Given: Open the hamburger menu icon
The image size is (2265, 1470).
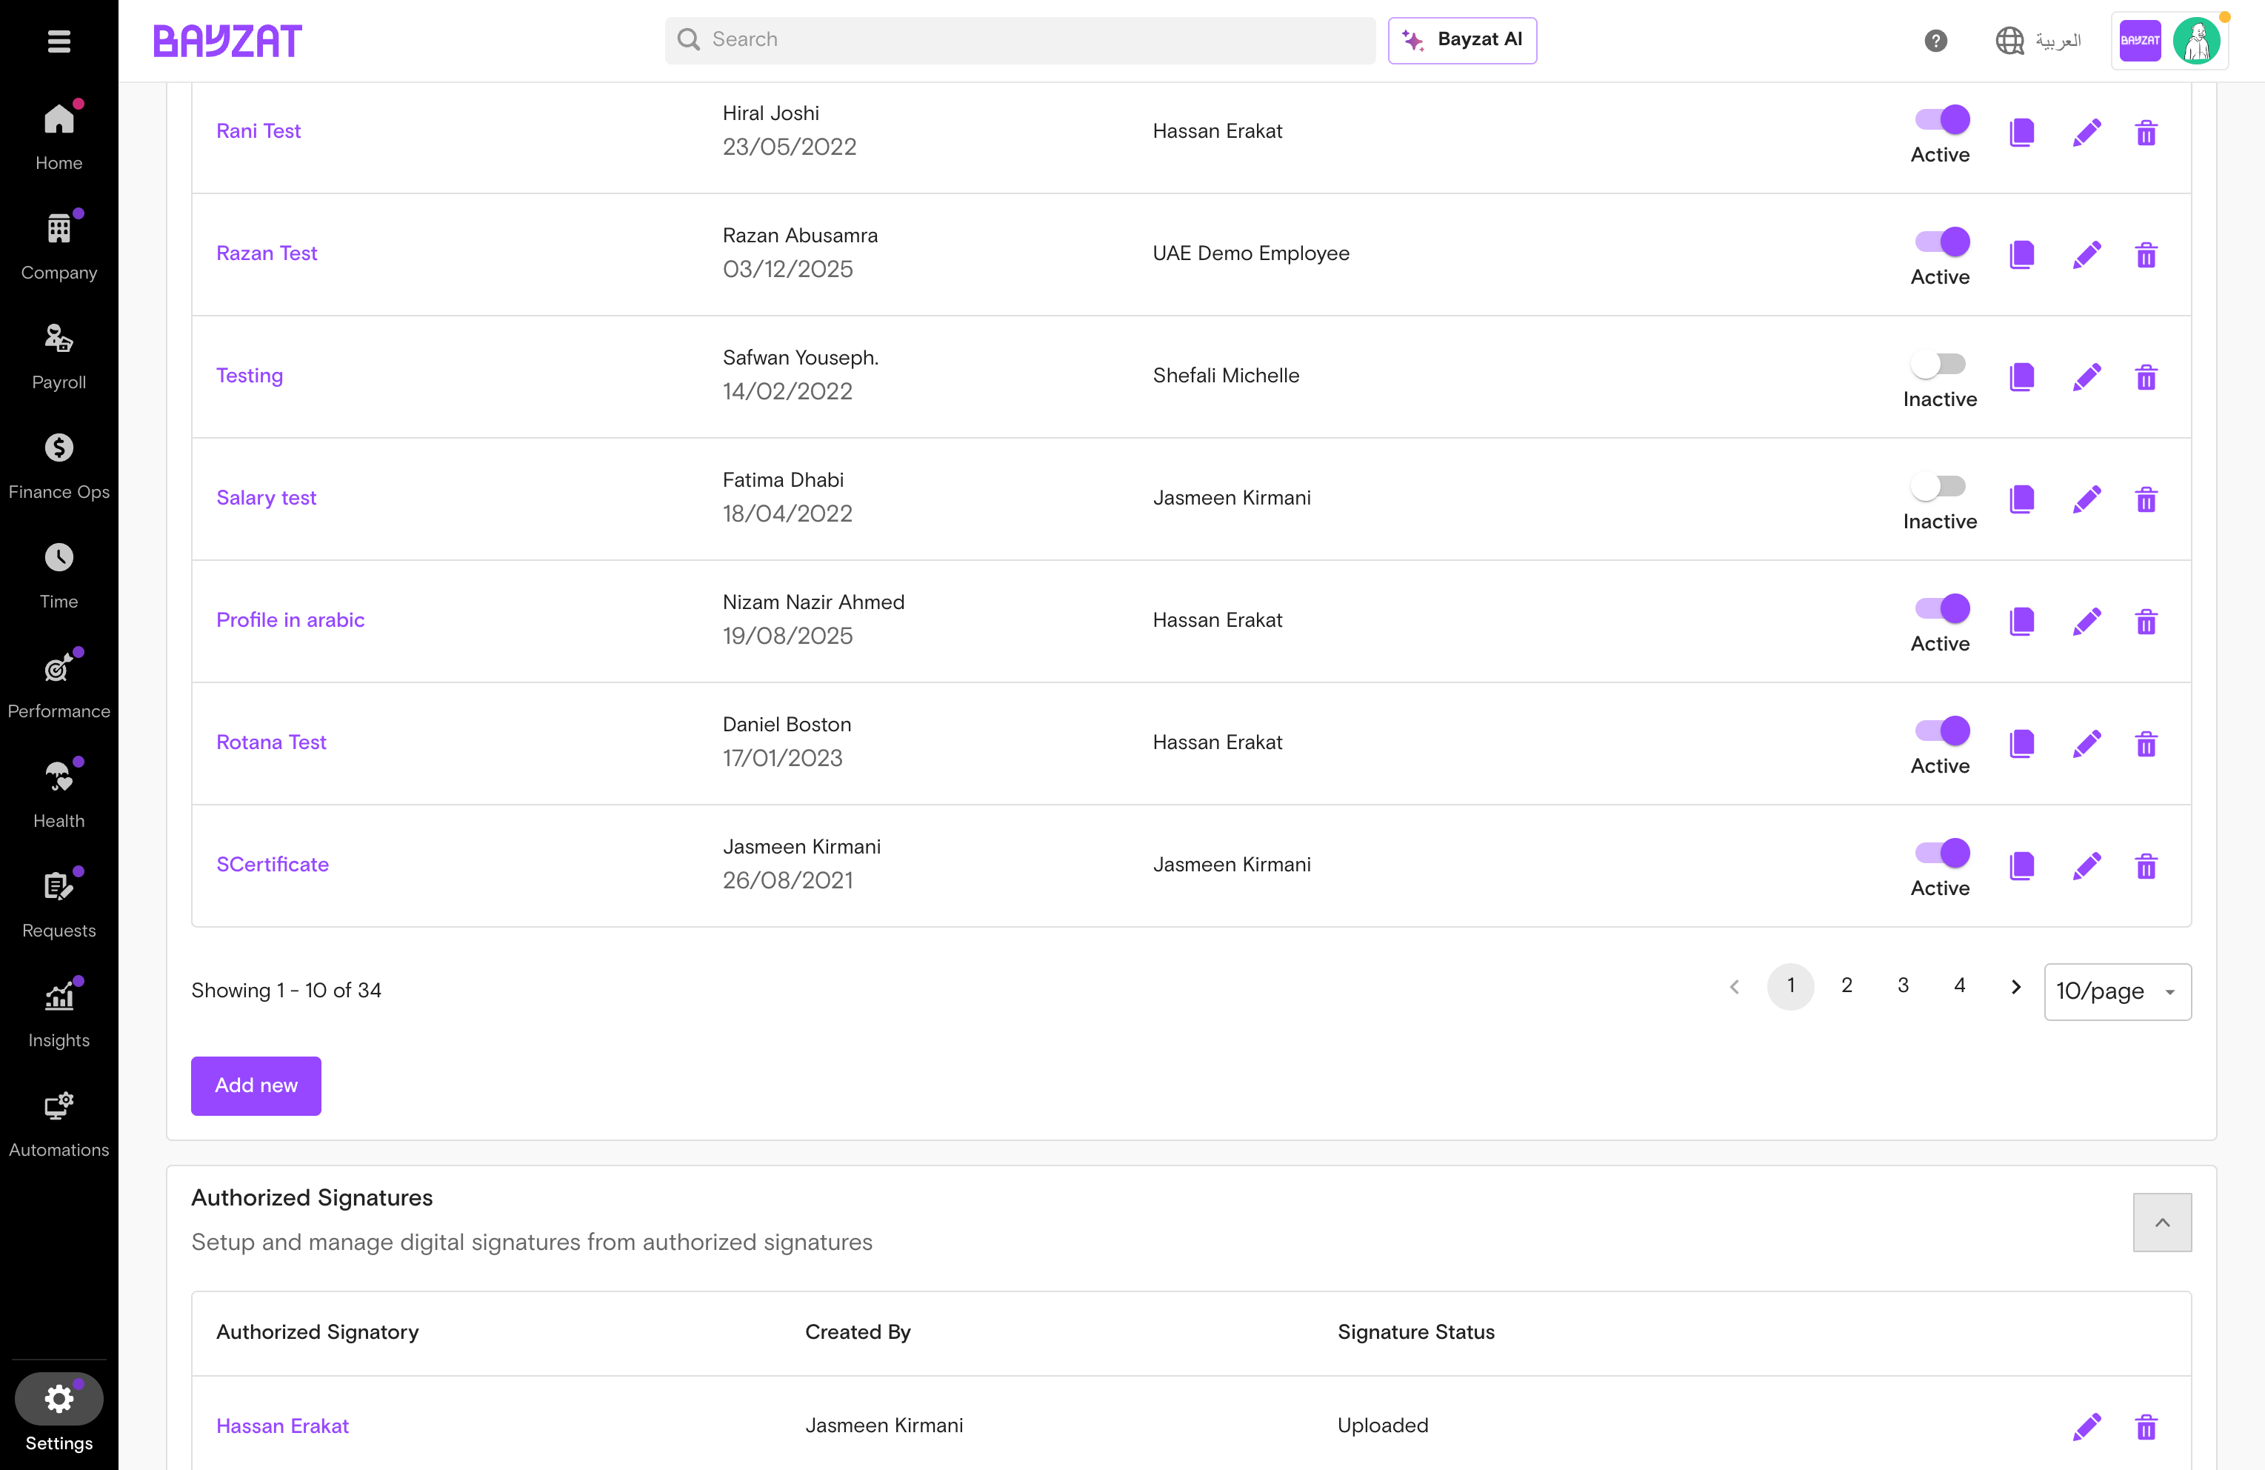Looking at the screenshot, I should (x=59, y=41).
